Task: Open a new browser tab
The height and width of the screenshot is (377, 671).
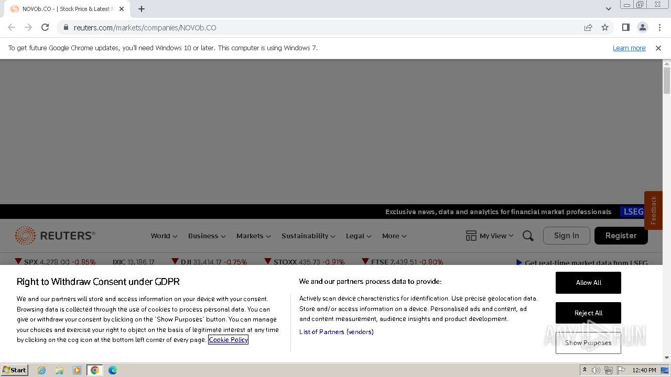Action: coord(142,9)
